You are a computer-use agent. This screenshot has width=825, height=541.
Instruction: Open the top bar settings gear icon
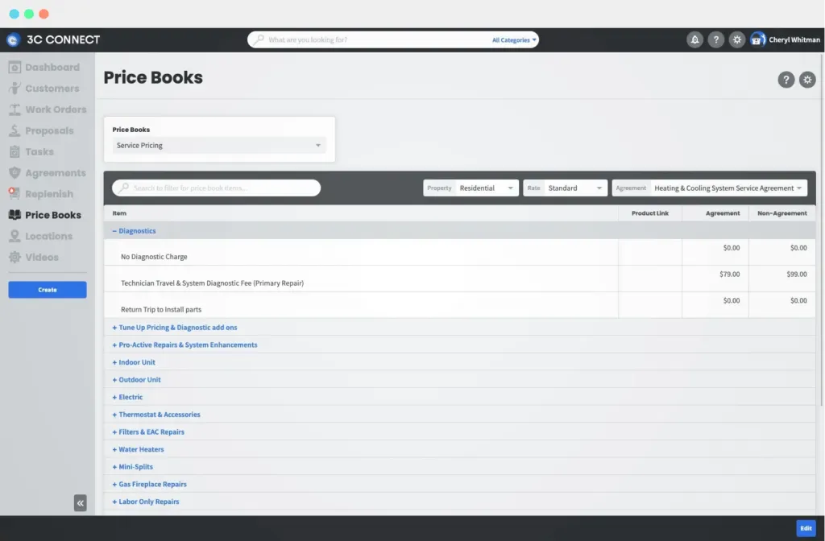click(x=736, y=40)
